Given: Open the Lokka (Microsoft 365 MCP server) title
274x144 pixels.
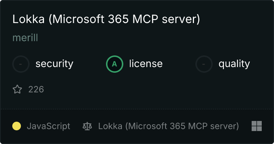Looking at the screenshot, I should click(106, 19).
